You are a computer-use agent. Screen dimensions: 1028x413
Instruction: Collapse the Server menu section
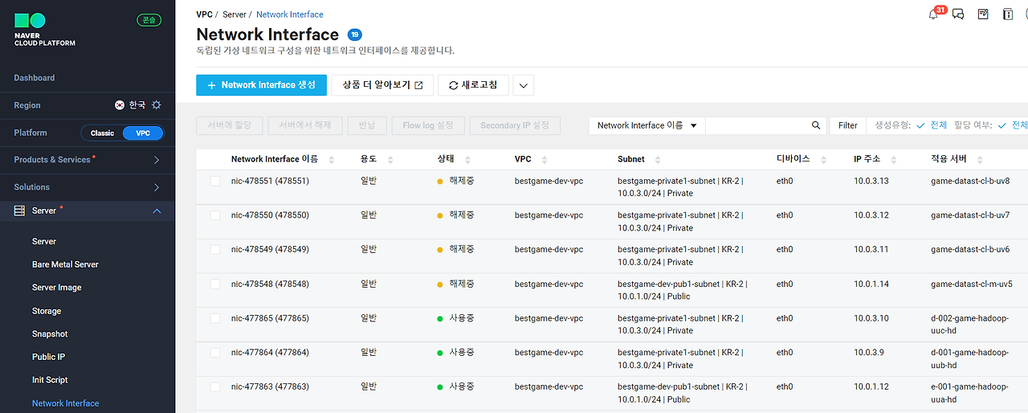(x=157, y=211)
